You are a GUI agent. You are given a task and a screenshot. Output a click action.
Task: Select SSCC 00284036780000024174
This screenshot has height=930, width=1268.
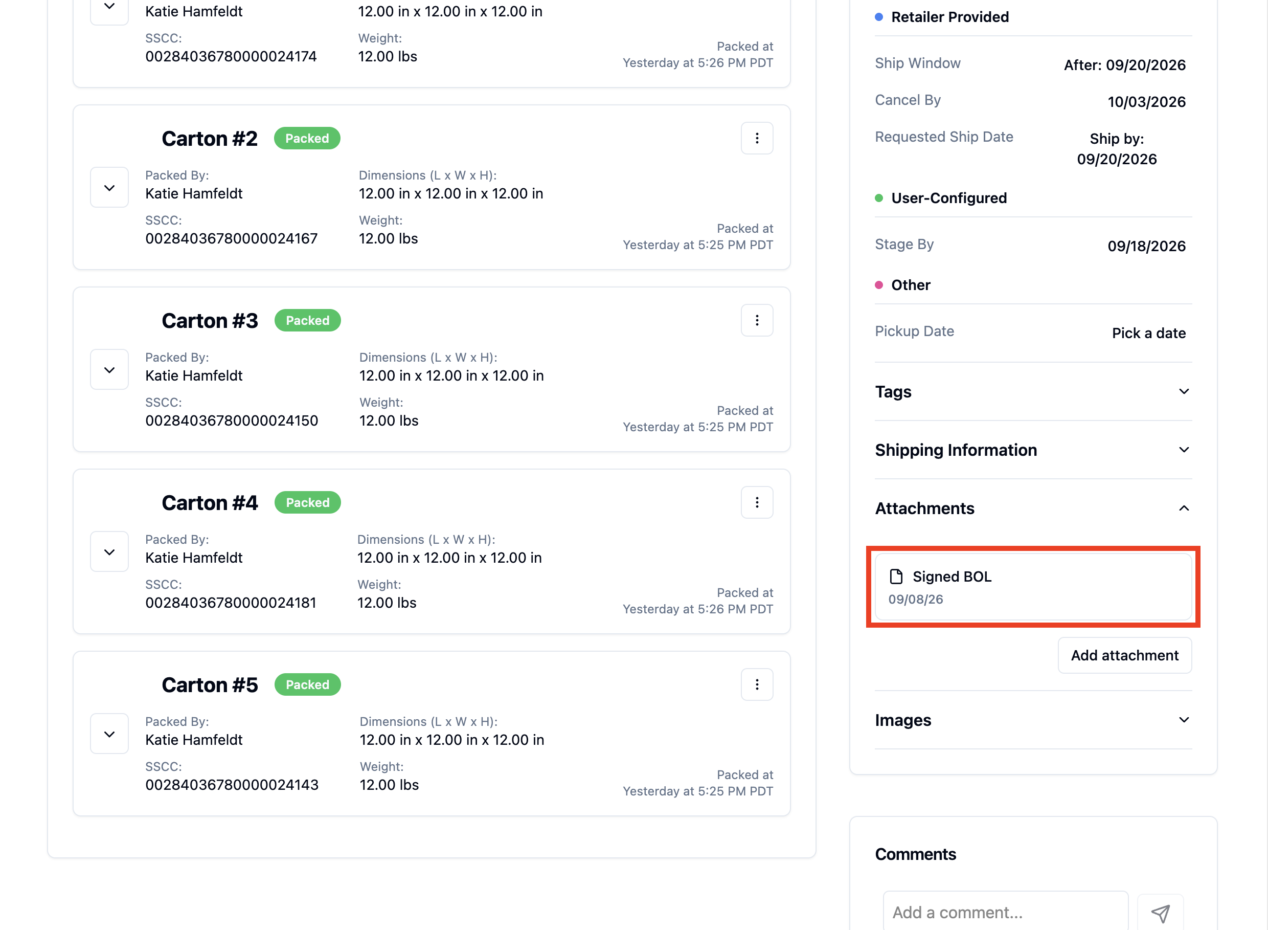[x=231, y=56]
